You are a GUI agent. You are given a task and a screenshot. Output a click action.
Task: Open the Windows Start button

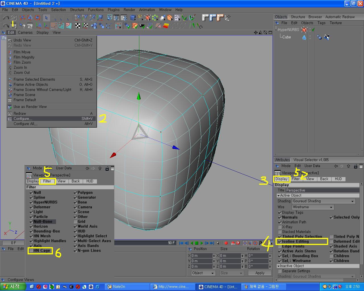11,286
